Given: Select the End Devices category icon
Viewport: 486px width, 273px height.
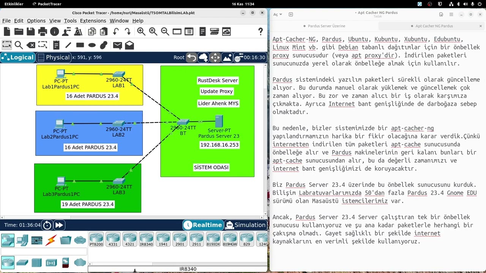Looking at the screenshot, I should [x=22, y=240].
